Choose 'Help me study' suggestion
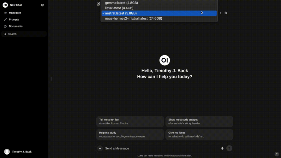Image resolution: width=281 pixels, height=158 pixels. click(x=130, y=135)
